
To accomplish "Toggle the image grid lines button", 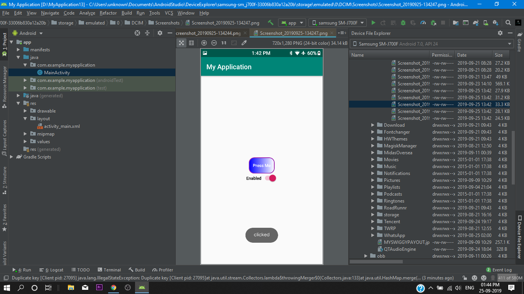I will tap(191, 43).
